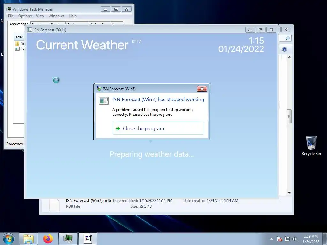Click Close the program in error dialog
The height and width of the screenshot is (245, 327).
pos(158,128)
